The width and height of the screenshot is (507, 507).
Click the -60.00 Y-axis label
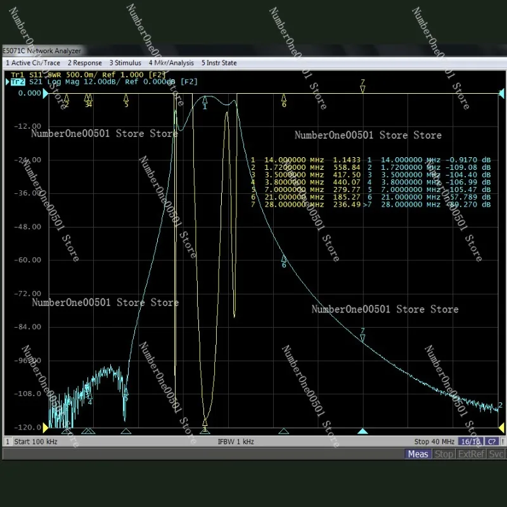(x=27, y=260)
